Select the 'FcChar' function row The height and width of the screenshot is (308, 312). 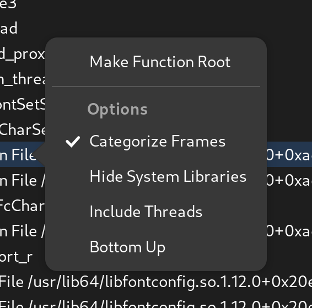tap(22, 206)
